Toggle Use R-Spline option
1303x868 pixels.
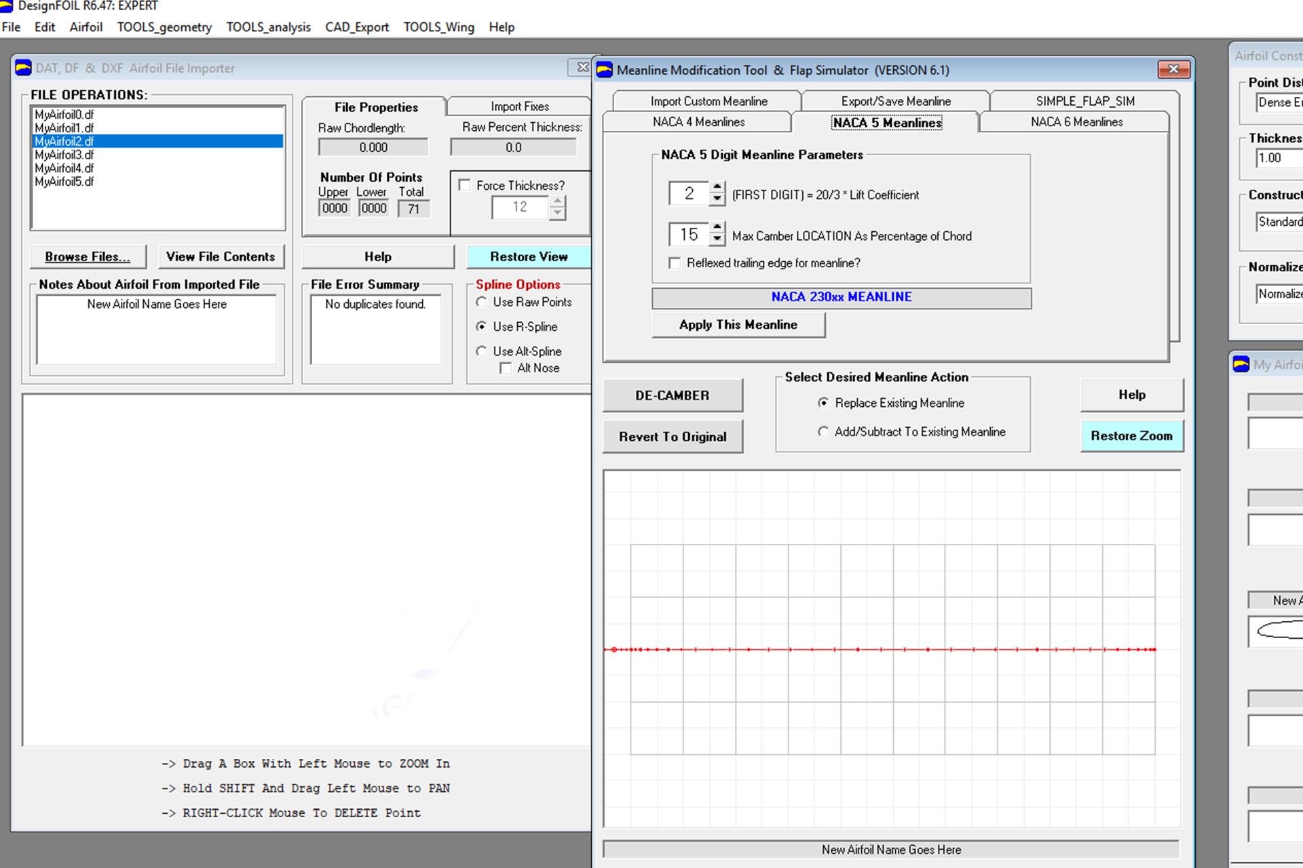(482, 326)
